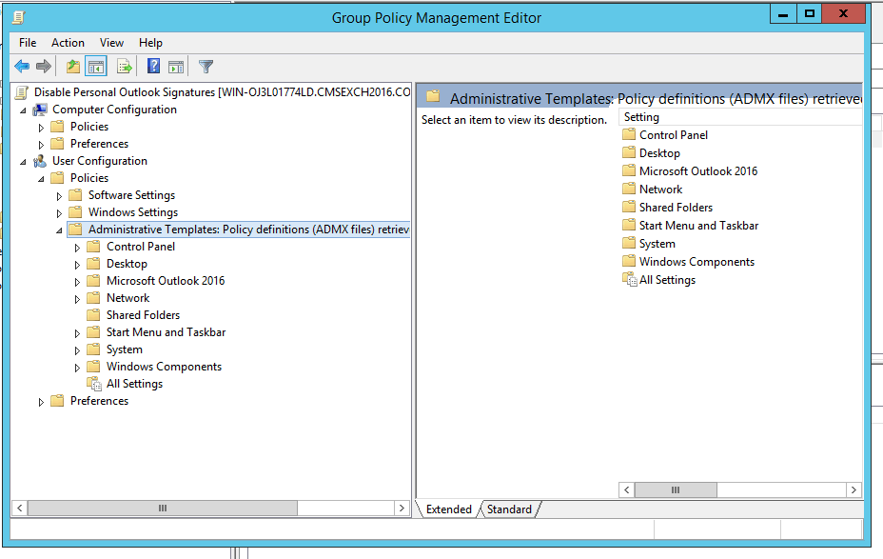Image resolution: width=883 pixels, height=559 pixels.
Task: Click the Forward arrow toolbar icon
Action: tap(43, 66)
